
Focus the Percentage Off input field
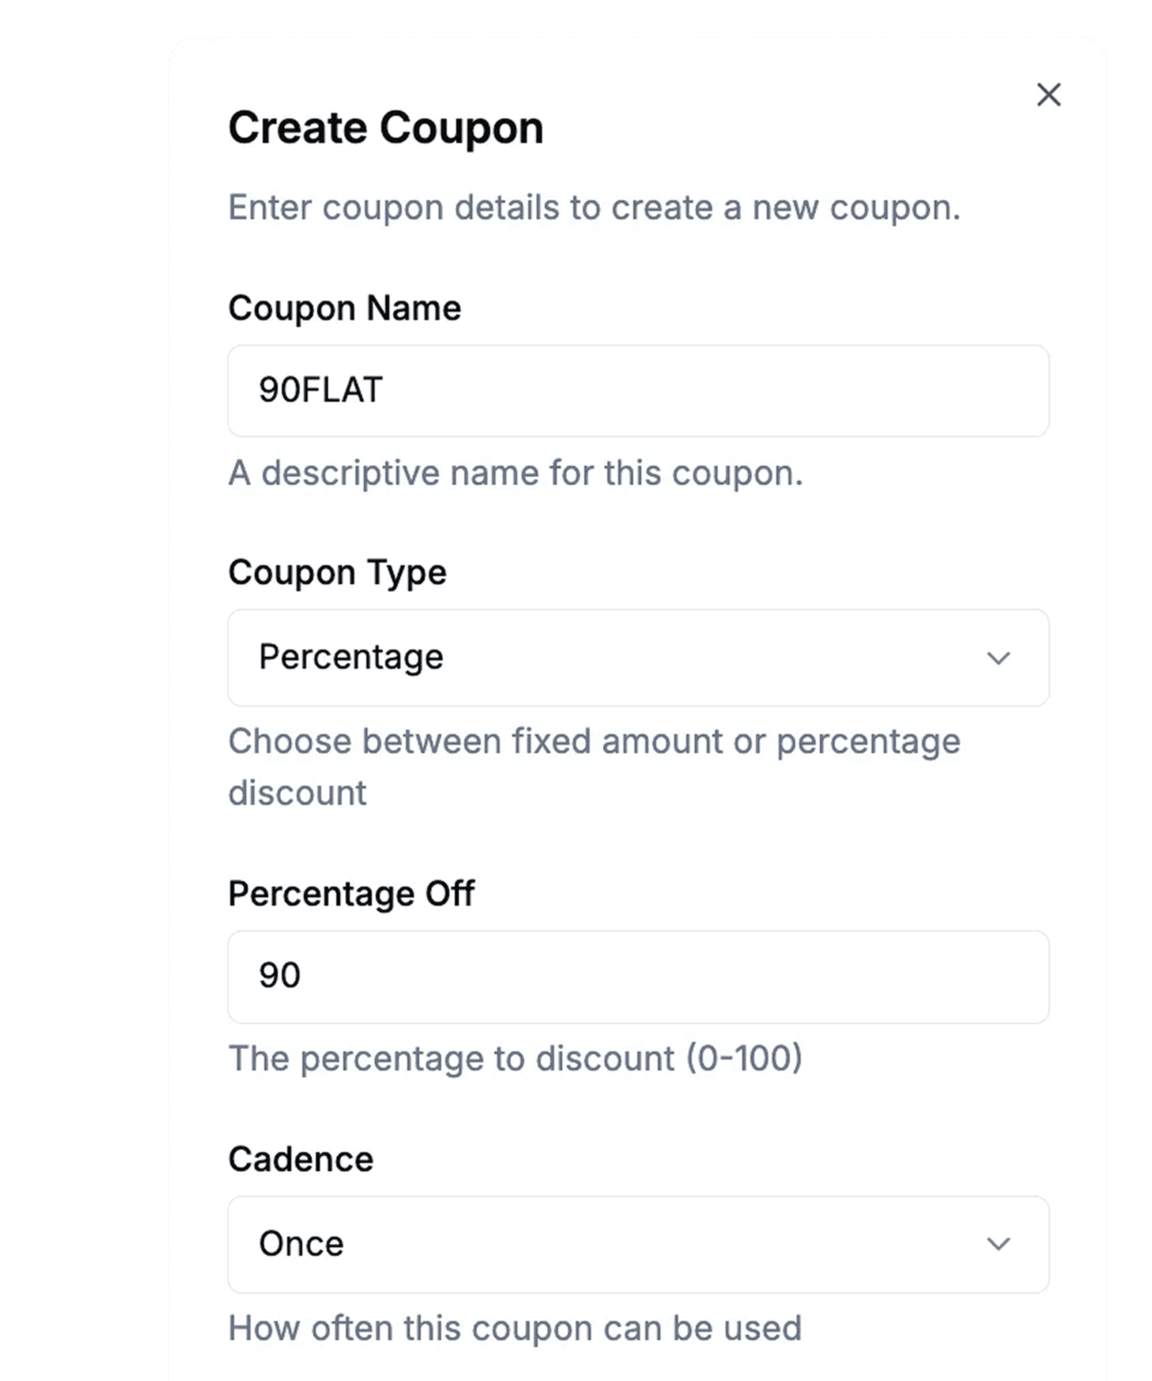click(637, 977)
